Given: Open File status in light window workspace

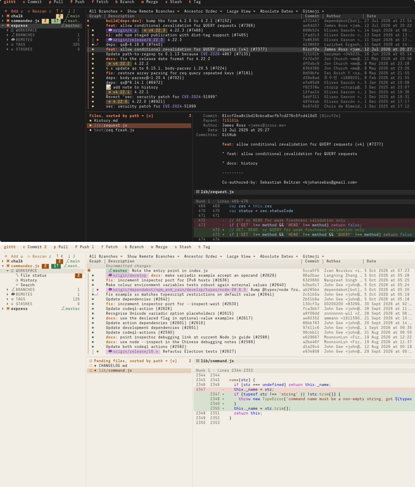Looking at the screenshot, I should click(33, 276).
